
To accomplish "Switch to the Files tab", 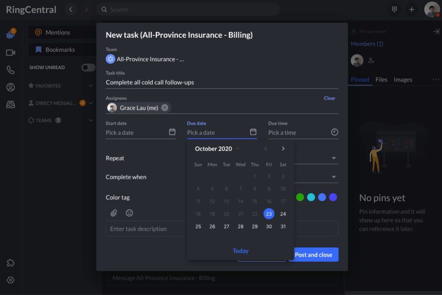I will point(381,80).
